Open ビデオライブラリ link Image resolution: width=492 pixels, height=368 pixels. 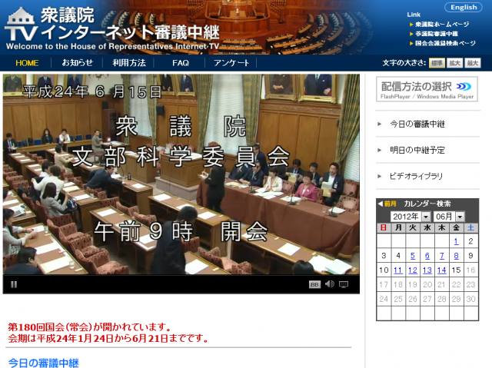click(x=416, y=176)
